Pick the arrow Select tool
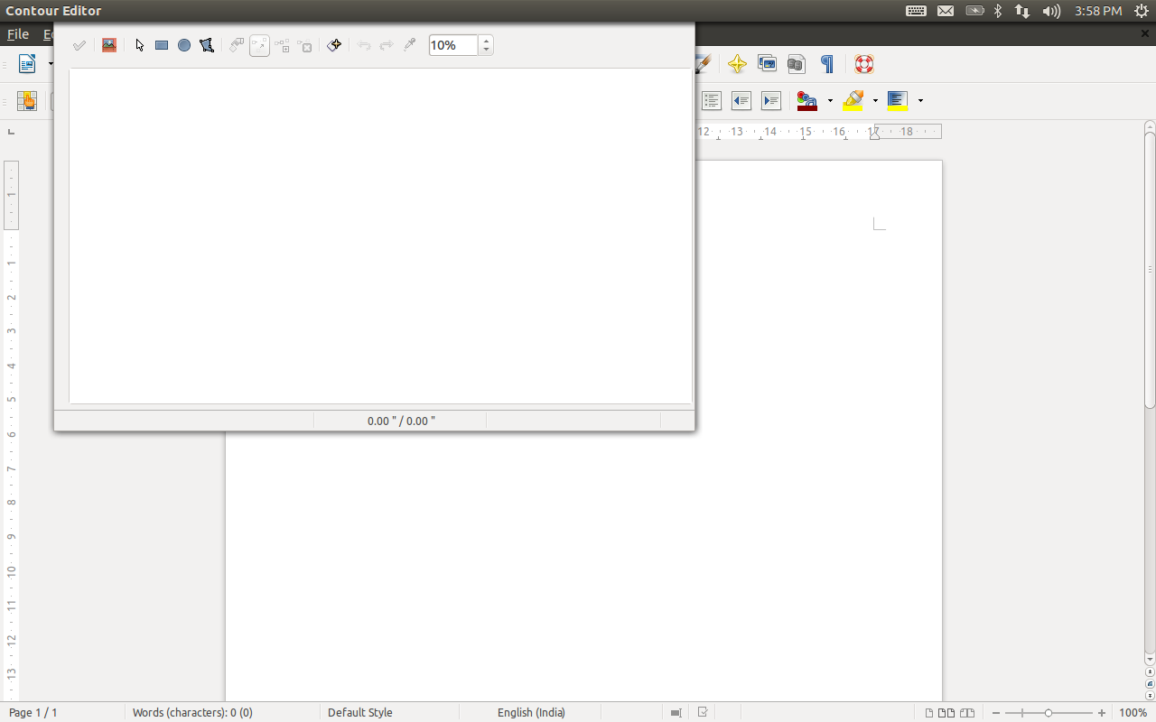Screen dimensions: 1156x722 139,45
